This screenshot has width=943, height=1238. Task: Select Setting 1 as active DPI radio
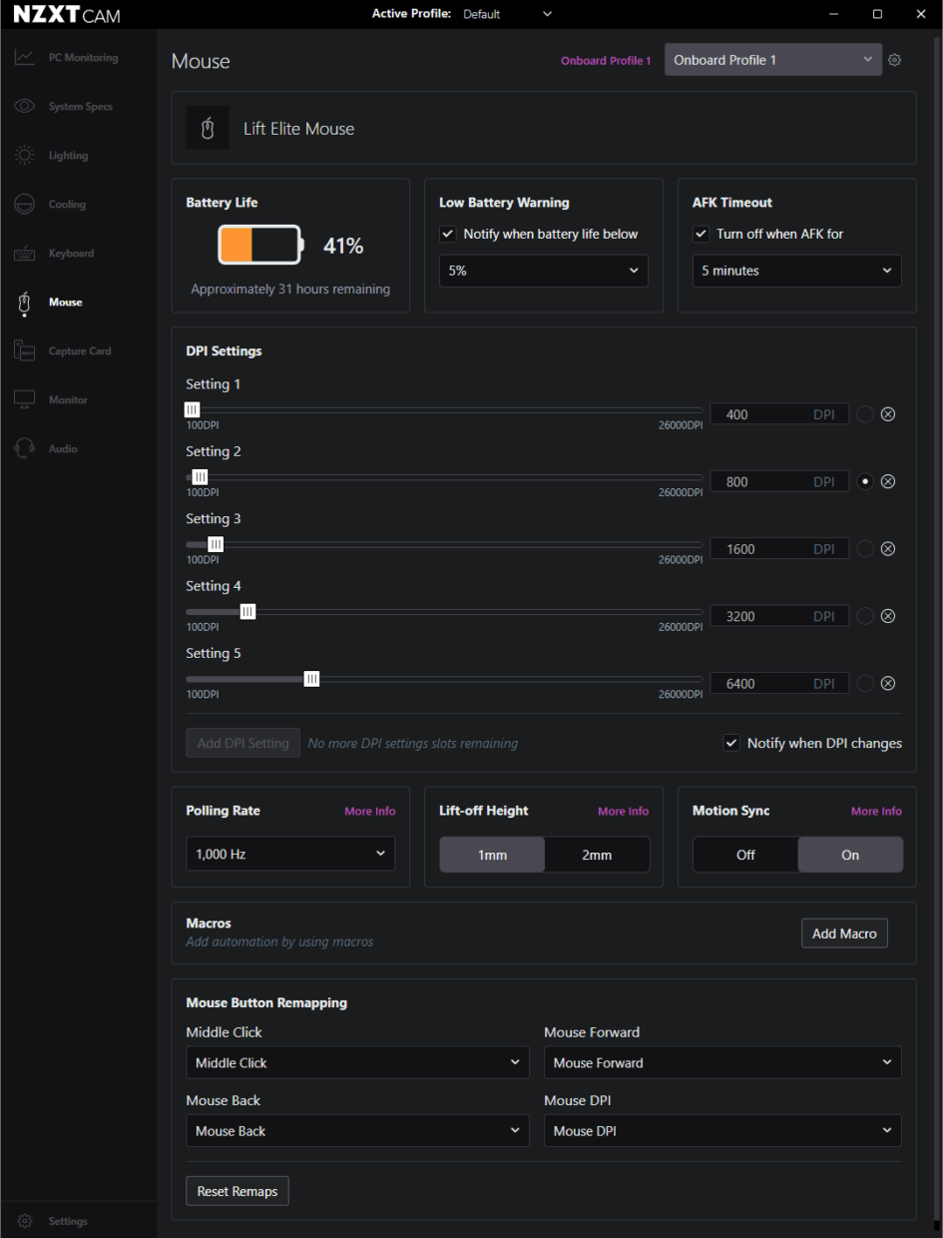(x=865, y=414)
